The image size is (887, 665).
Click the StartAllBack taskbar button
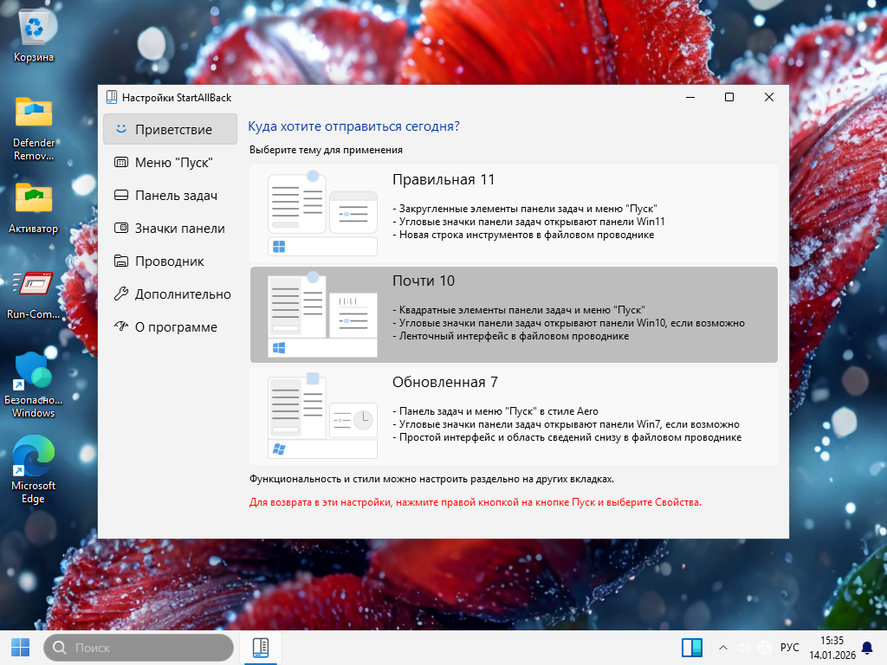click(260, 648)
